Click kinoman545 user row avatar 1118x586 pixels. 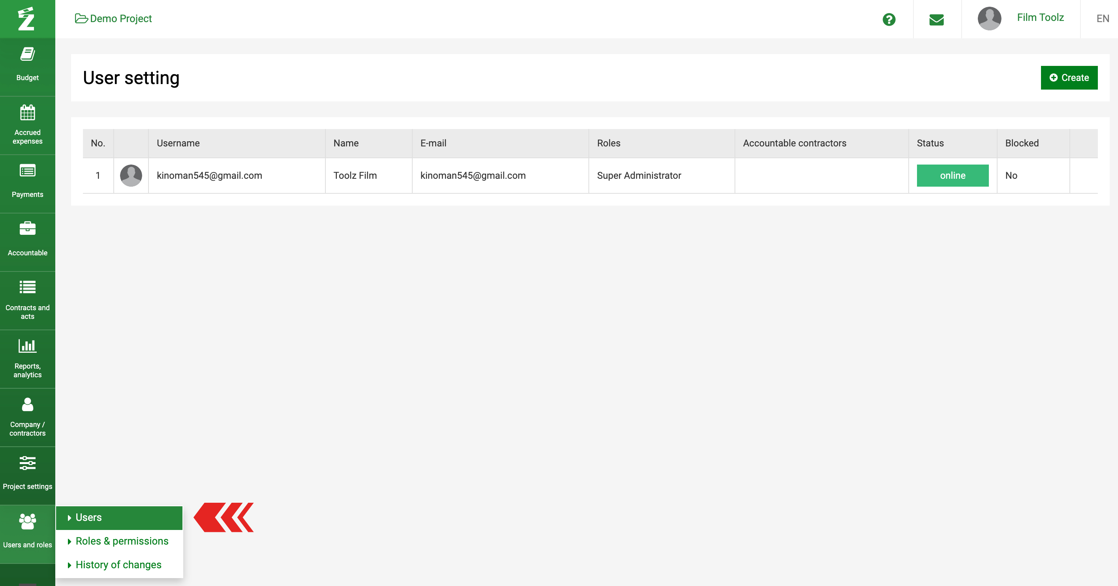[x=131, y=175]
